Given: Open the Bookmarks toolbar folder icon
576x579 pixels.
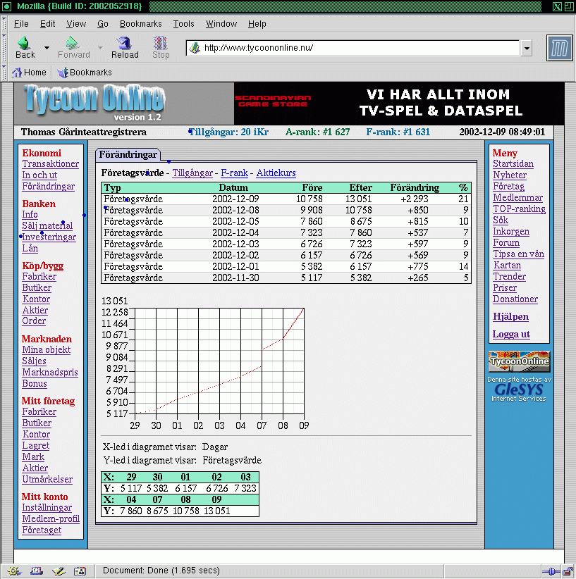Looking at the screenshot, I should pyautogui.click(x=63, y=73).
